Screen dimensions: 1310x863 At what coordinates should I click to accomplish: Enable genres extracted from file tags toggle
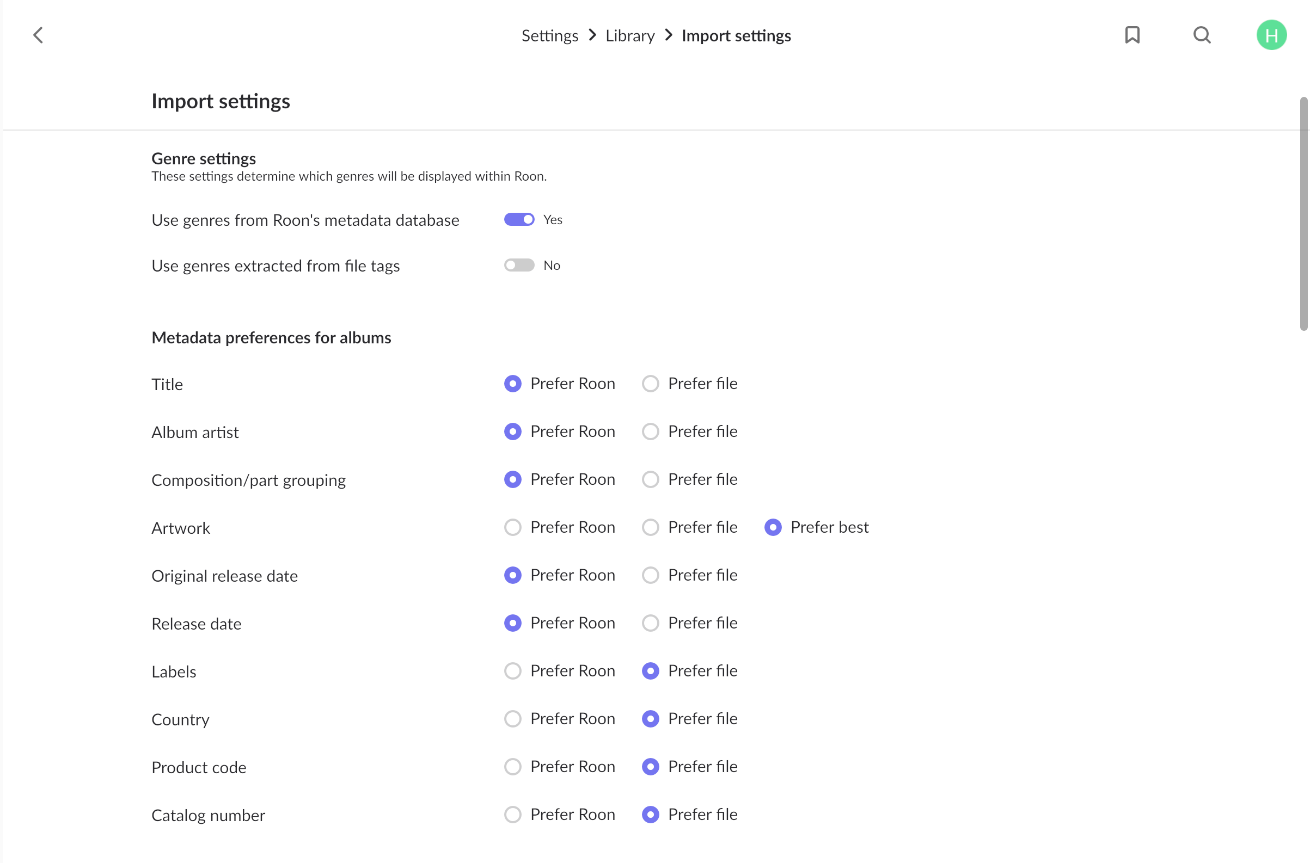coord(519,266)
